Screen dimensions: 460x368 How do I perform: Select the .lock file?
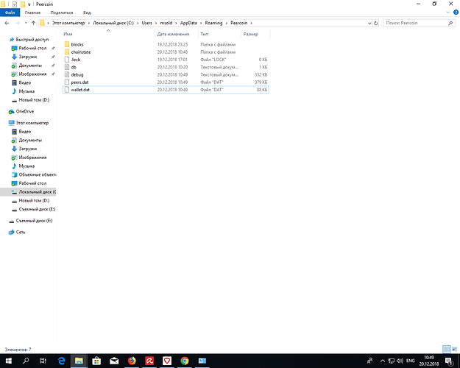coord(75,60)
